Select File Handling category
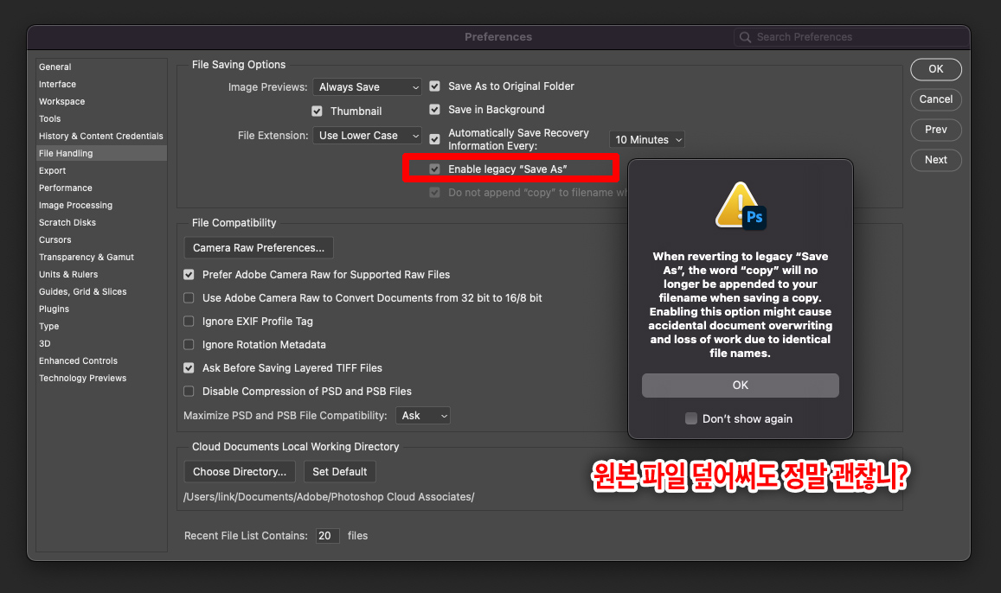Image resolution: width=1001 pixels, height=593 pixels. click(101, 153)
